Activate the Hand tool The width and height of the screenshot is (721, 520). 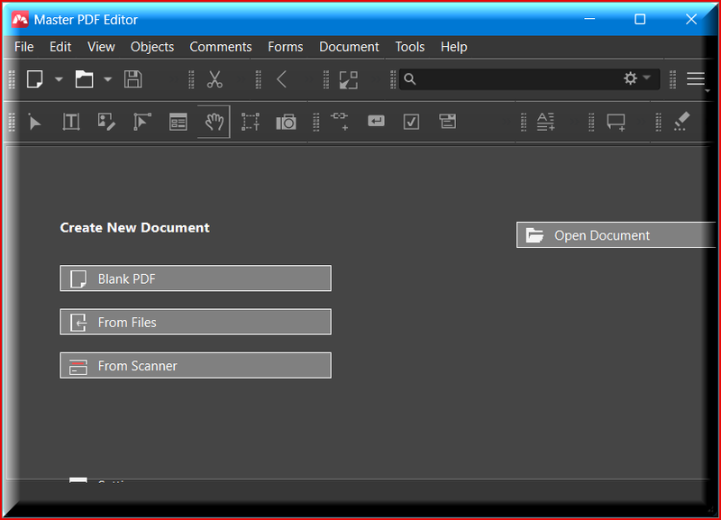click(x=214, y=122)
